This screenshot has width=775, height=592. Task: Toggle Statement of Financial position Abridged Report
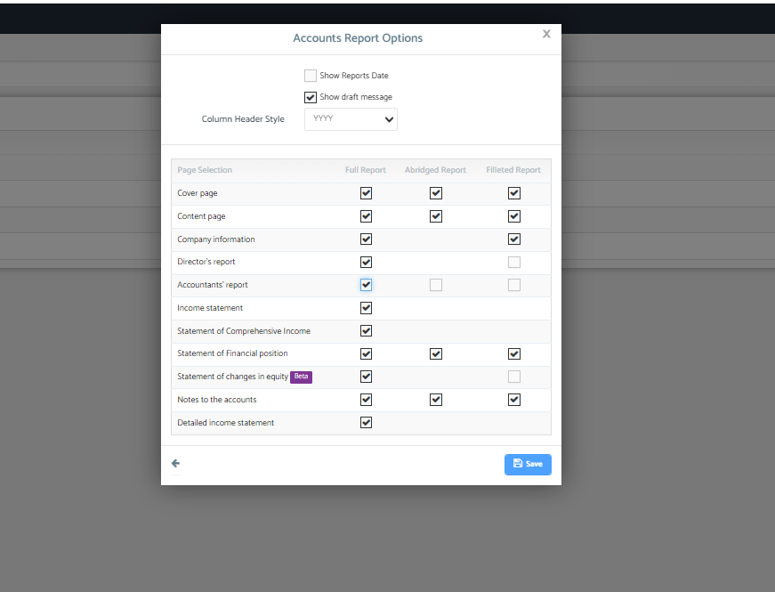tap(435, 354)
